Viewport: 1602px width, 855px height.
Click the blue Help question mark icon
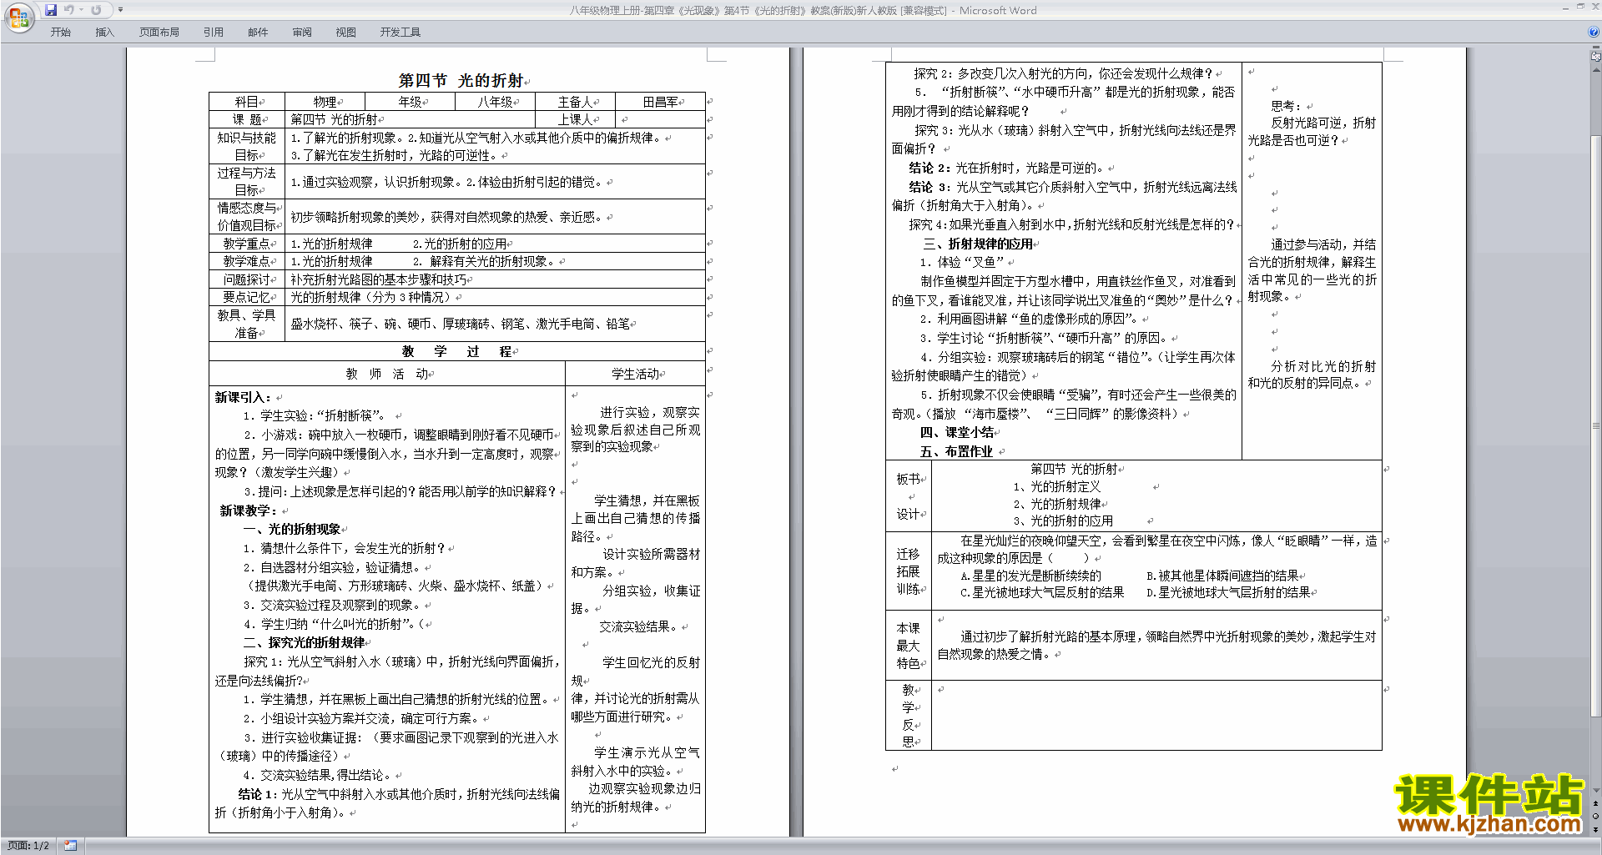click(1593, 32)
